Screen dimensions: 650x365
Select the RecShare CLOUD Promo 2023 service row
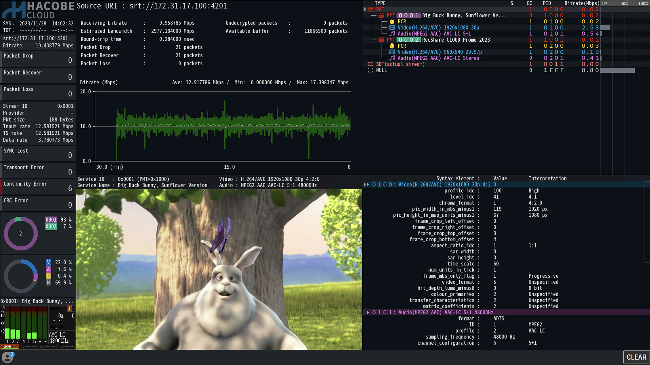[x=456, y=40]
